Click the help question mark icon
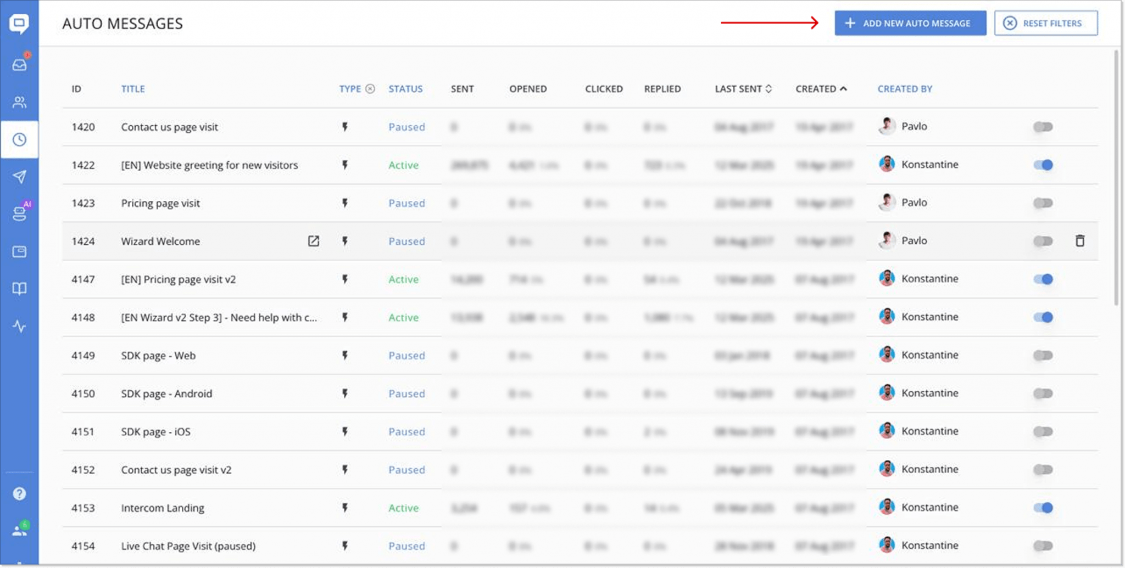 pos(19,493)
